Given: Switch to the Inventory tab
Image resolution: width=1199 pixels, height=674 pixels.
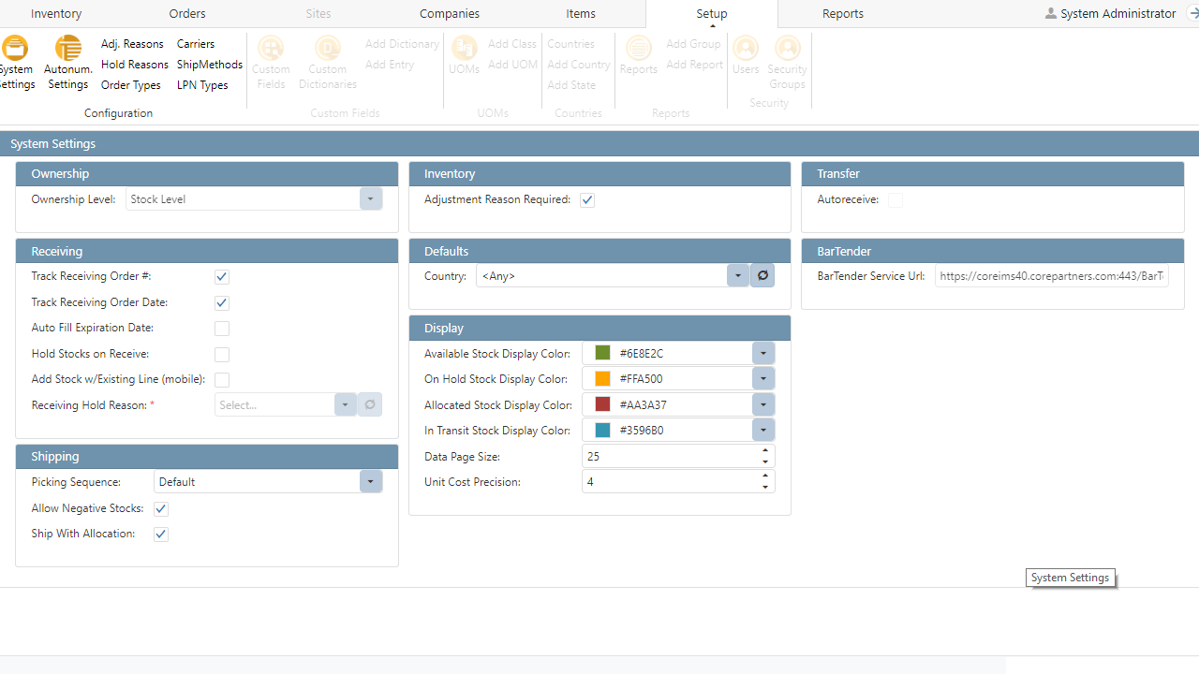Looking at the screenshot, I should coord(56,14).
